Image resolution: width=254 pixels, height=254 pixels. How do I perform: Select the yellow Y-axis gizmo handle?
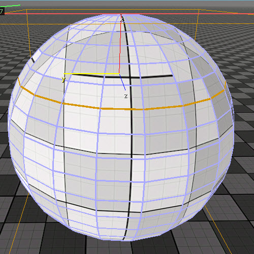tap(91, 74)
